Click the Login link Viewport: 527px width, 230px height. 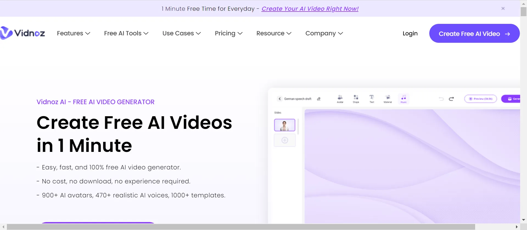[410, 33]
